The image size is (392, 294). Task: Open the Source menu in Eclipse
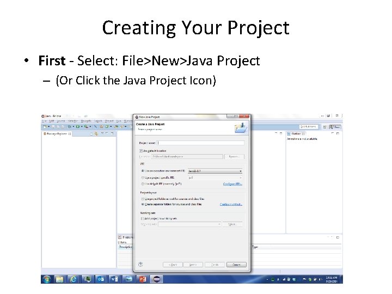(61, 121)
